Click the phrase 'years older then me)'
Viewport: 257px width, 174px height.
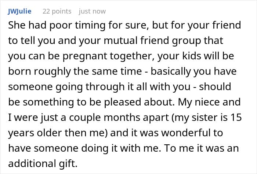[58, 133]
